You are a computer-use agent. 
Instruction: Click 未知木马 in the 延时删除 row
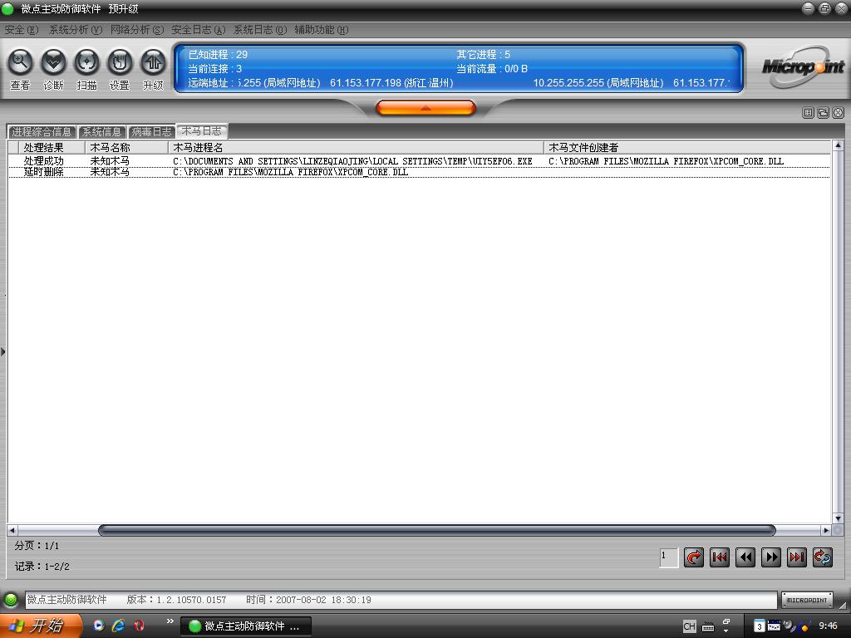(110, 172)
